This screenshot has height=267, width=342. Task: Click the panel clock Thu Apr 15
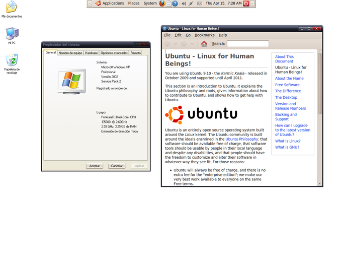[224, 4]
